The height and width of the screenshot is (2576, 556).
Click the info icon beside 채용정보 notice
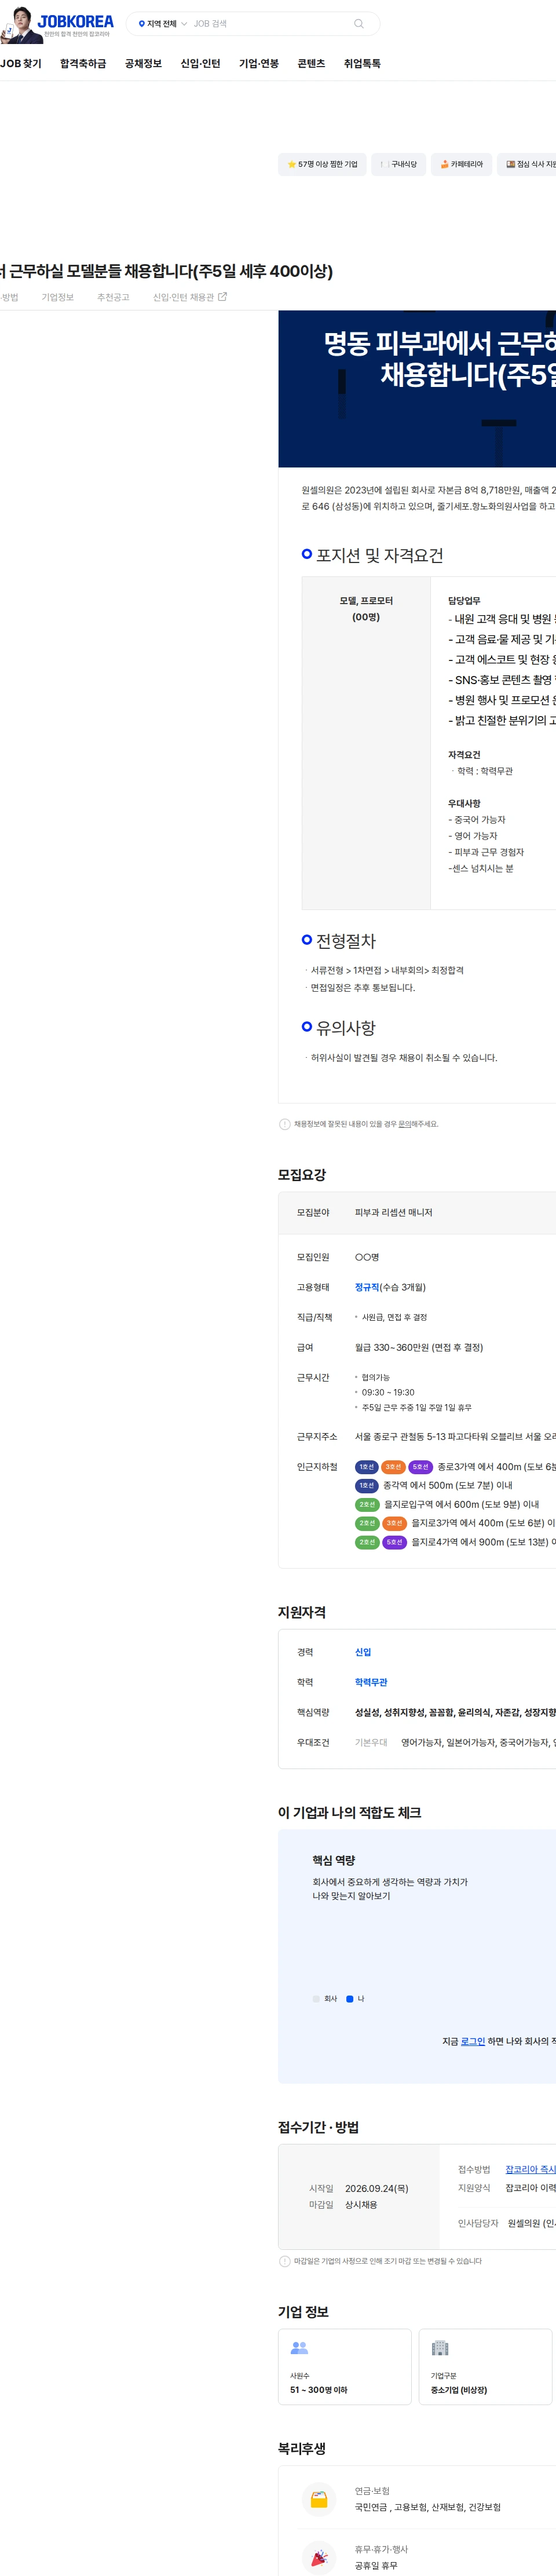(x=284, y=1124)
